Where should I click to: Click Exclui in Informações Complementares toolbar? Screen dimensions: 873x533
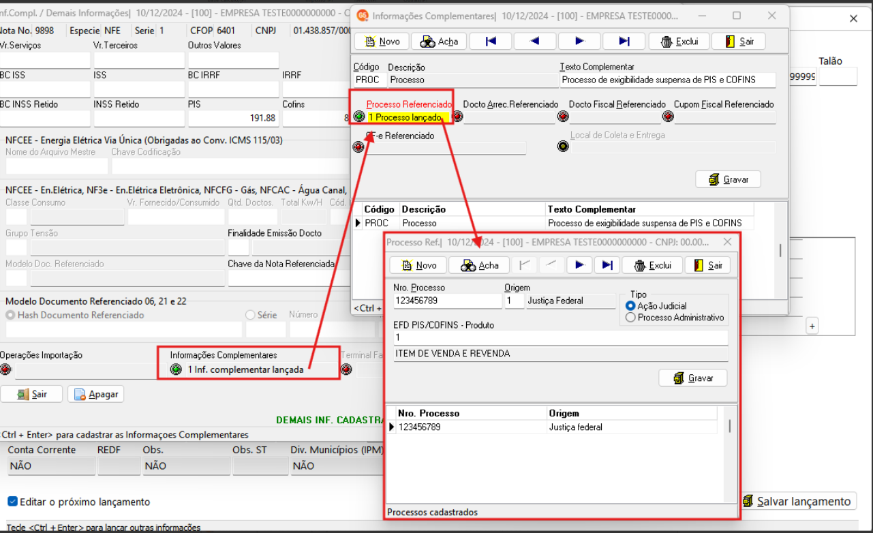click(679, 42)
